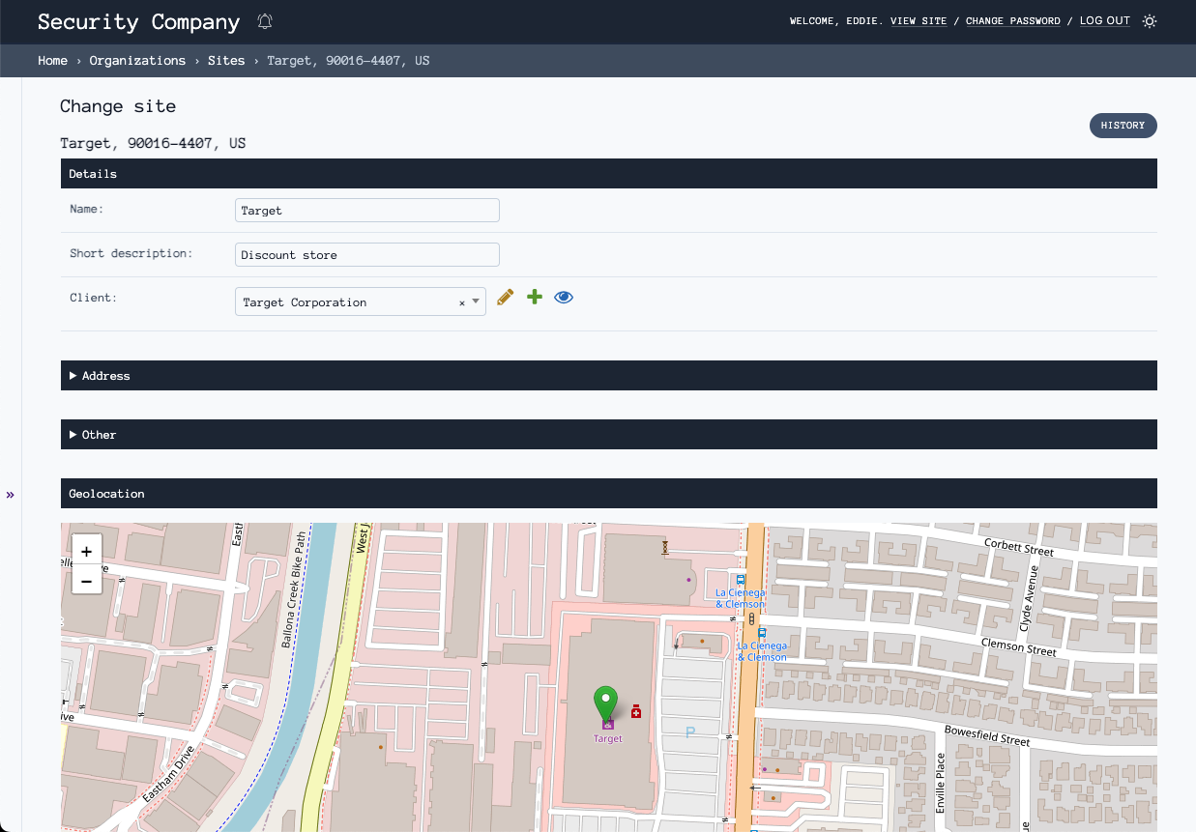Click into the Name input field

pyautogui.click(x=366, y=211)
